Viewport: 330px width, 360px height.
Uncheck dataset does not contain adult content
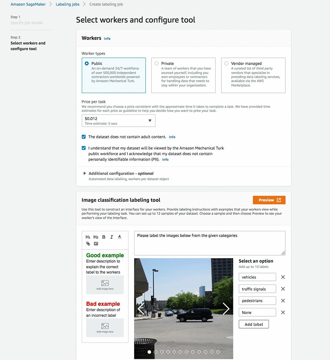click(84, 137)
